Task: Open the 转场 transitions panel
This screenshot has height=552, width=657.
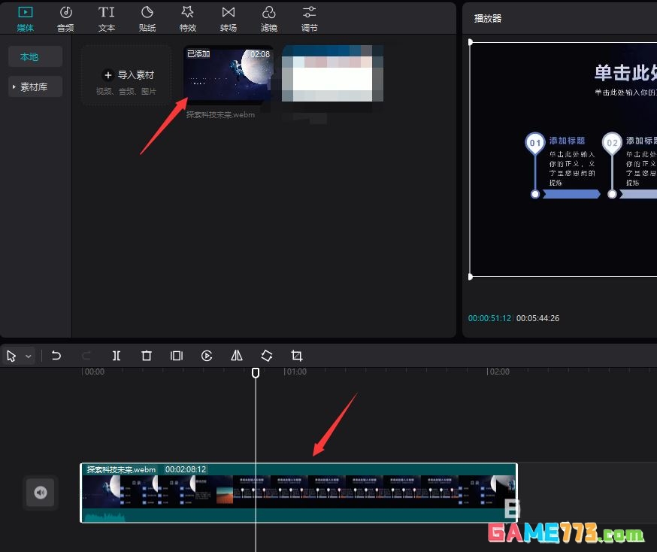Action: (x=228, y=18)
